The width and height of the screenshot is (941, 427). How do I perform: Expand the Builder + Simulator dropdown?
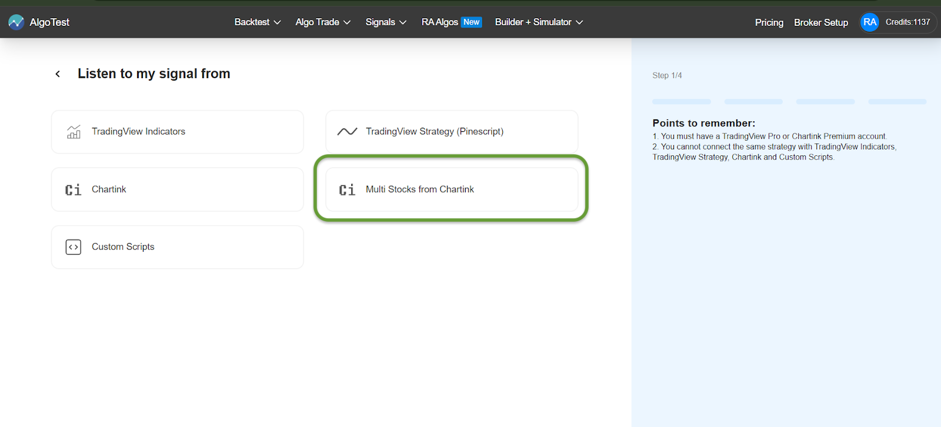(539, 22)
